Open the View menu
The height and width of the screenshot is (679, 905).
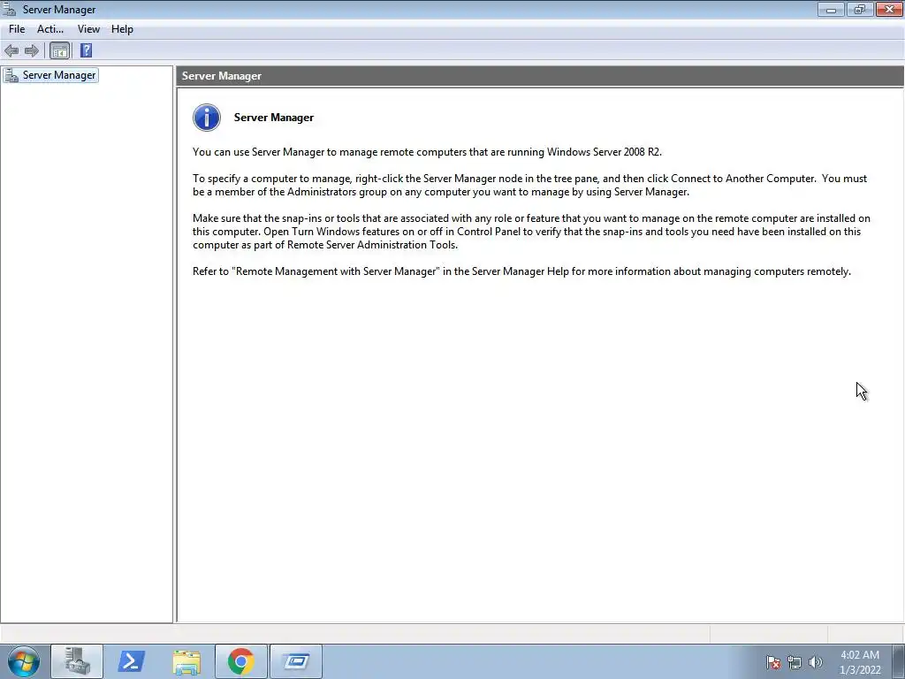tap(88, 29)
